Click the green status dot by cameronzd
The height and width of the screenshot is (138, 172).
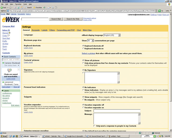tap(3, 82)
